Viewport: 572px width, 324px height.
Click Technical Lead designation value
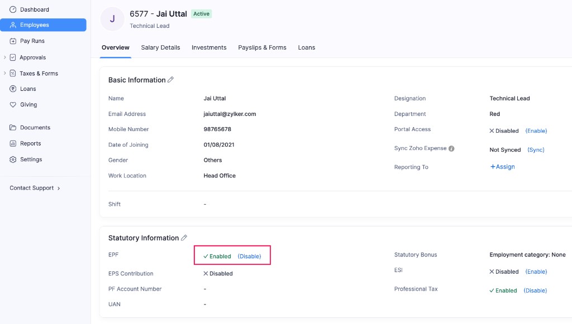[509, 98]
